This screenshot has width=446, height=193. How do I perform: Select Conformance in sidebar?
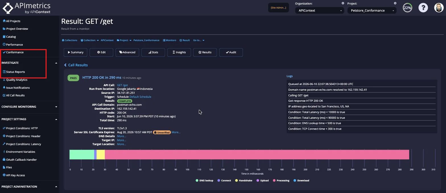(13, 52)
